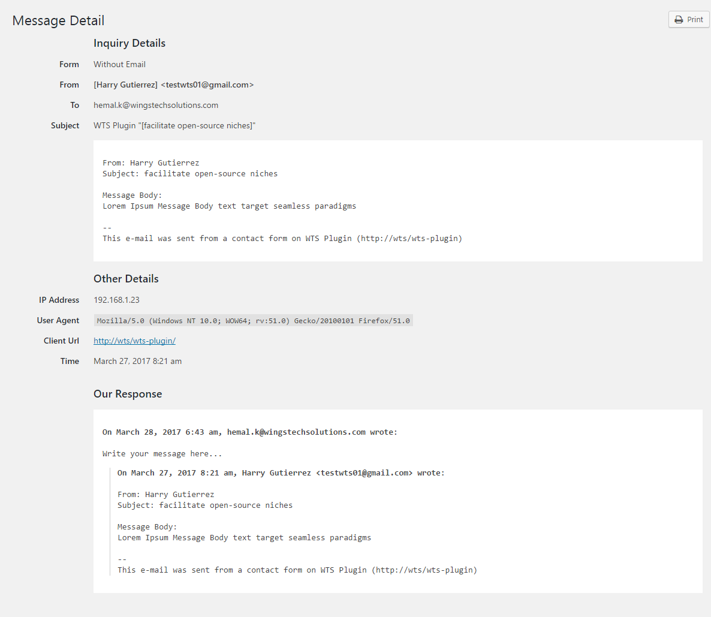Click the quoted header dated March 27, 2017

(281, 472)
